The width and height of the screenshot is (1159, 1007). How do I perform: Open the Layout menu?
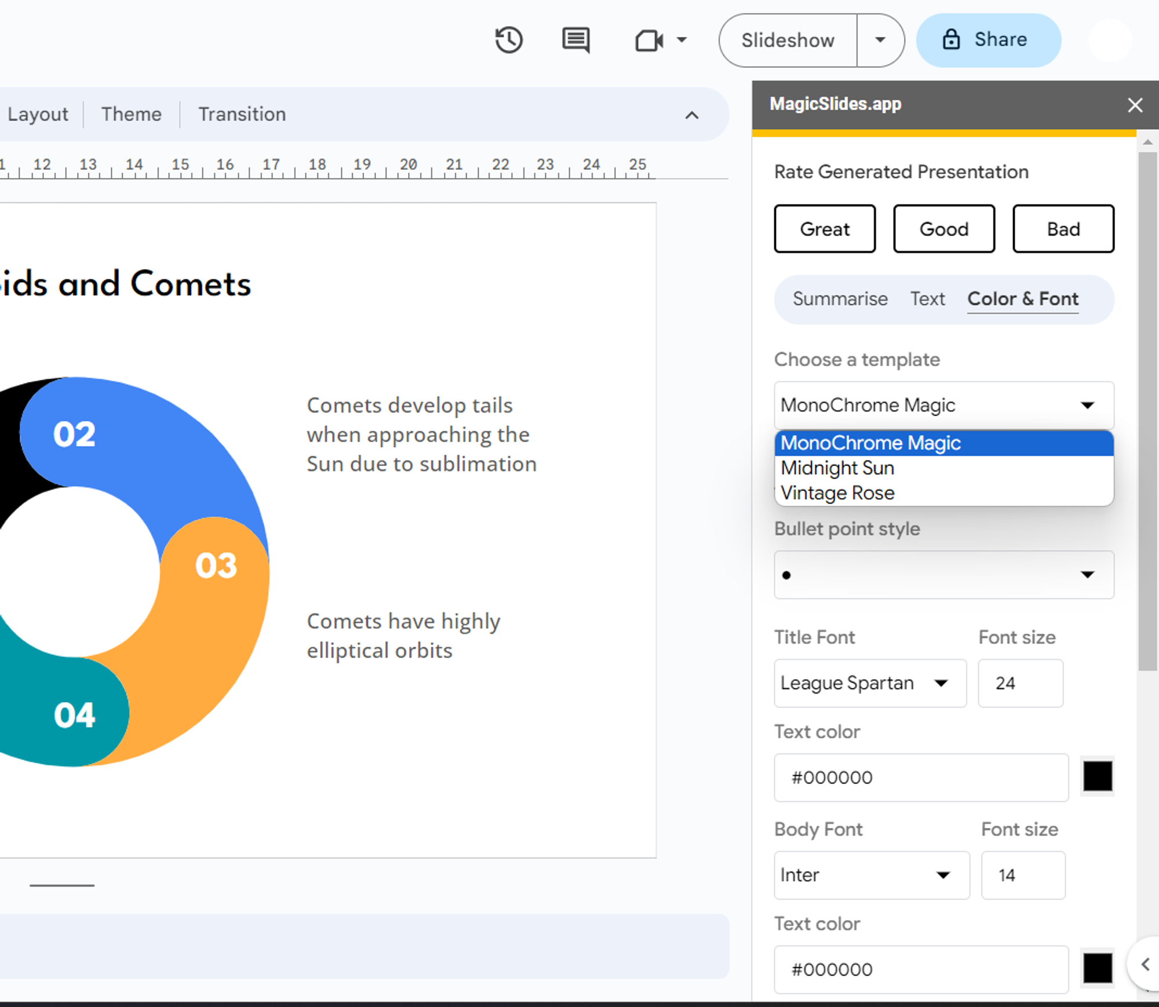38,114
